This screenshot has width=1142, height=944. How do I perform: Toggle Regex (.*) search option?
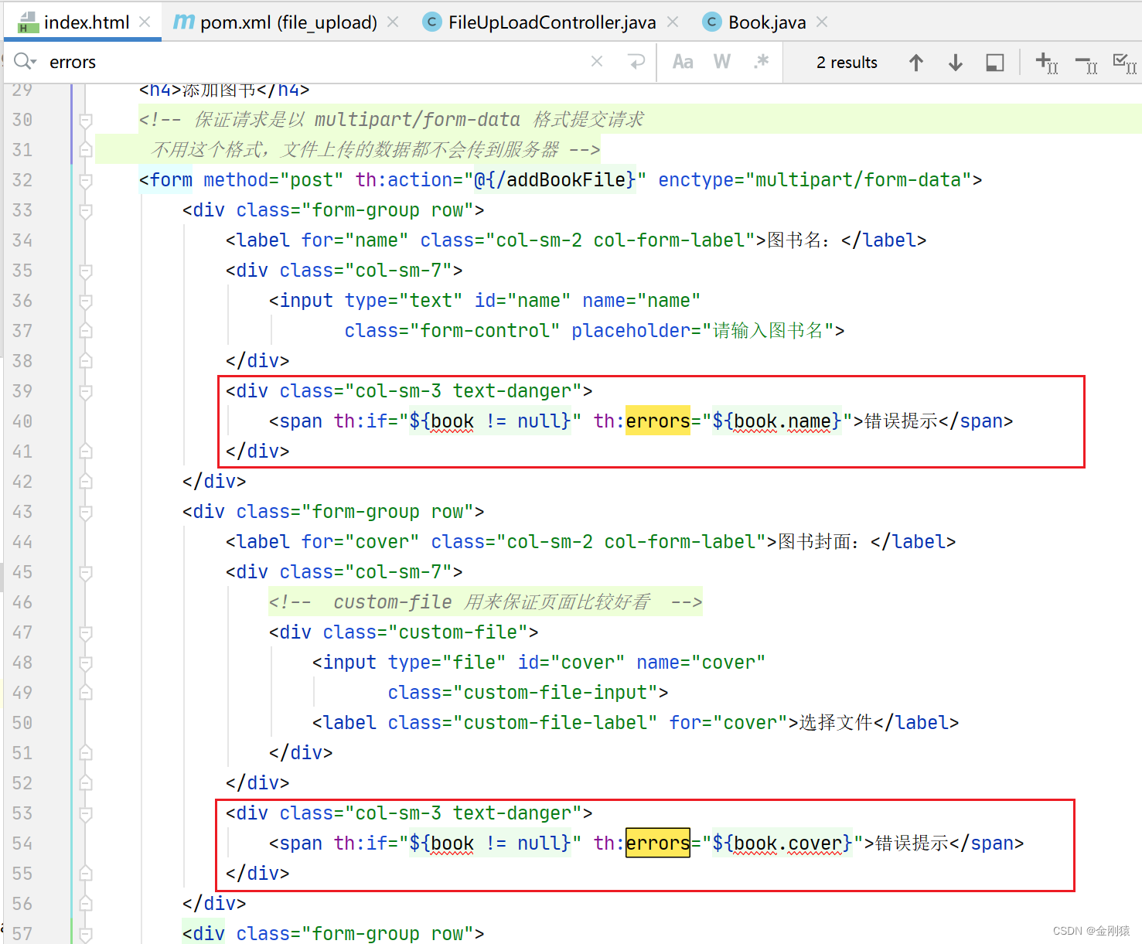[x=762, y=61]
